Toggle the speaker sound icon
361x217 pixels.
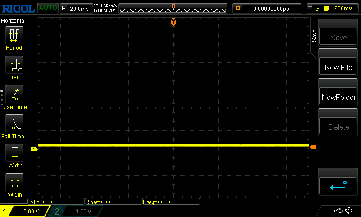coord(349,211)
